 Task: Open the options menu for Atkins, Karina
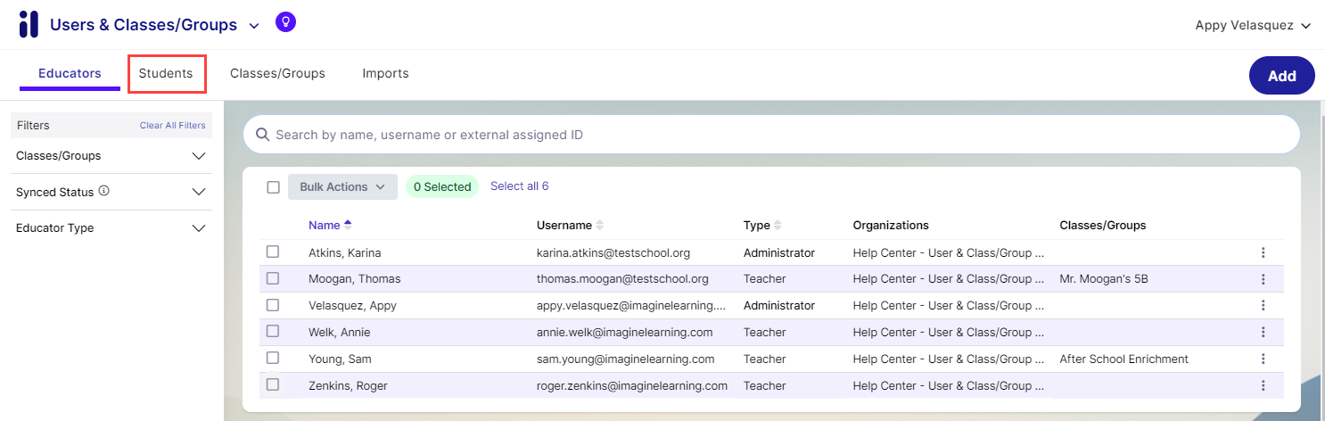coord(1263,252)
